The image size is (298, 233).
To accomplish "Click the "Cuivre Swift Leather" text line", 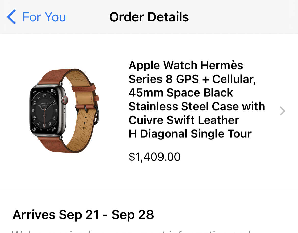I will click(184, 120).
